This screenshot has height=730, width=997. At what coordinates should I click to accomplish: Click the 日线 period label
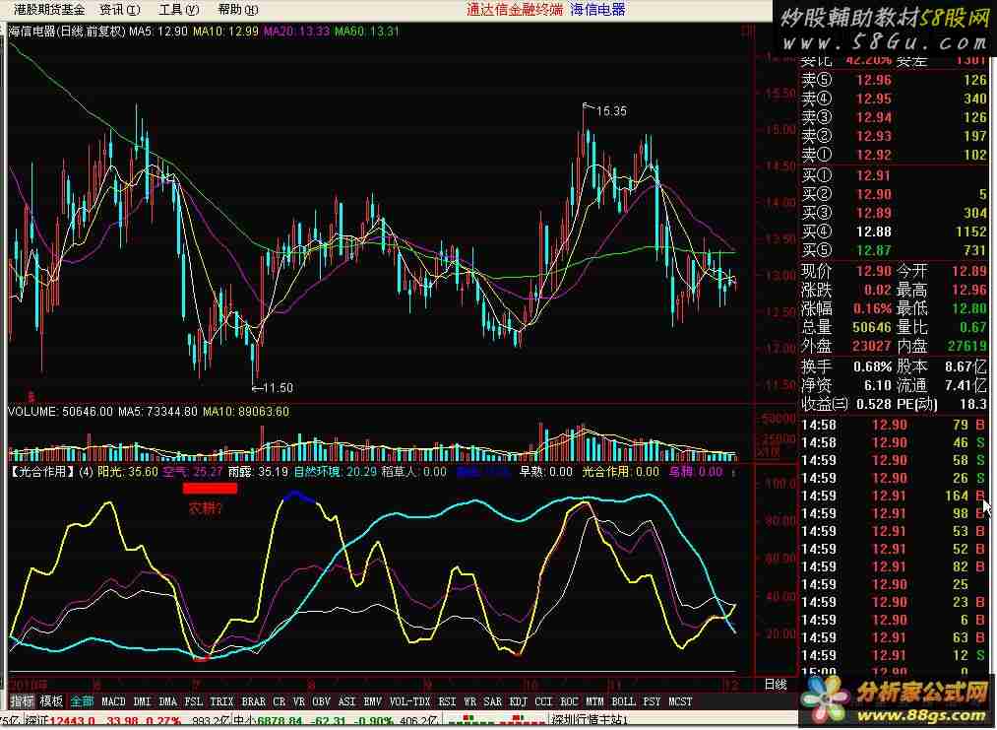pyautogui.click(x=776, y=684)
